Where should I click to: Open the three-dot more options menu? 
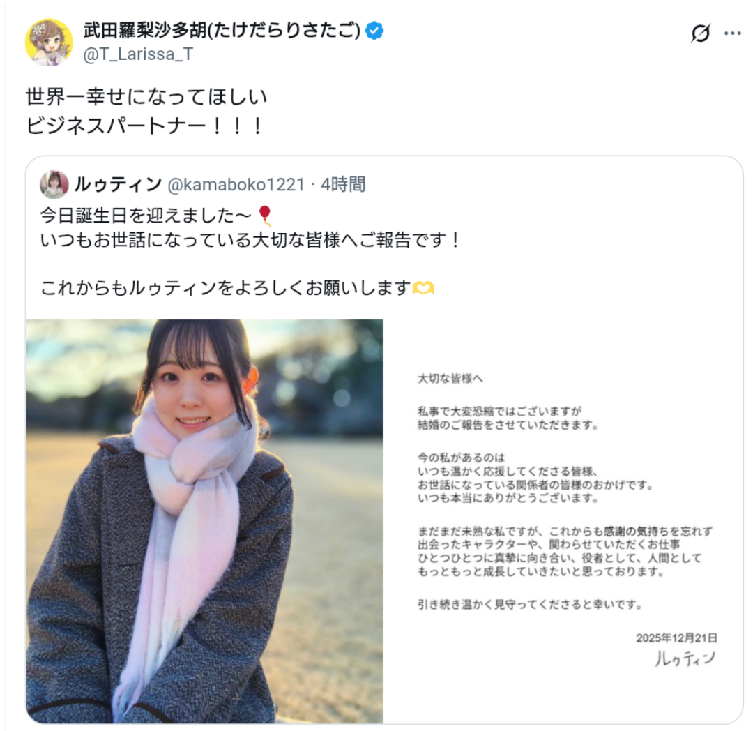point(732,33)
